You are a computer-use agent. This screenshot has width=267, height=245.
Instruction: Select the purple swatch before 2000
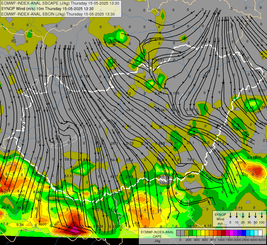coord(236,233)
